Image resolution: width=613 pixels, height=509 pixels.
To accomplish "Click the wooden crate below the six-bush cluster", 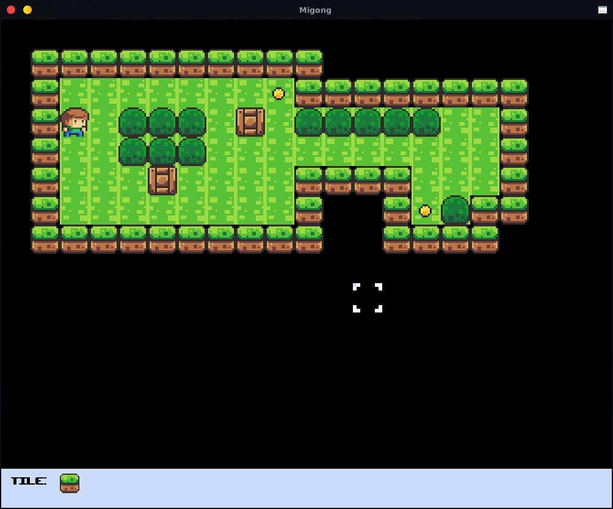I will pos(162,181).
